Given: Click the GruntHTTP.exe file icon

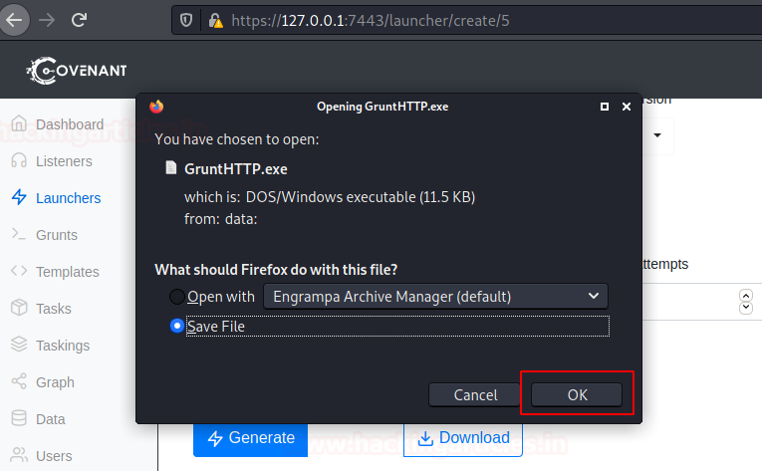Looking at the screenshot, I should (x=170, y=167).
